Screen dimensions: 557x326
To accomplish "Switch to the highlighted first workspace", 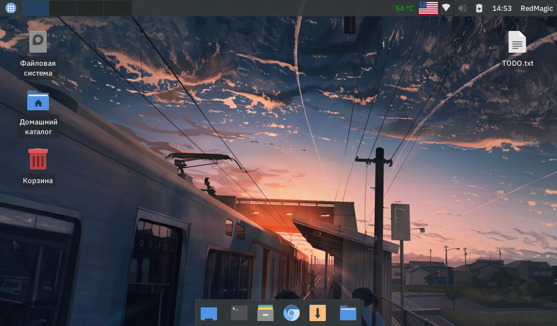I will [x=35, y=8].
